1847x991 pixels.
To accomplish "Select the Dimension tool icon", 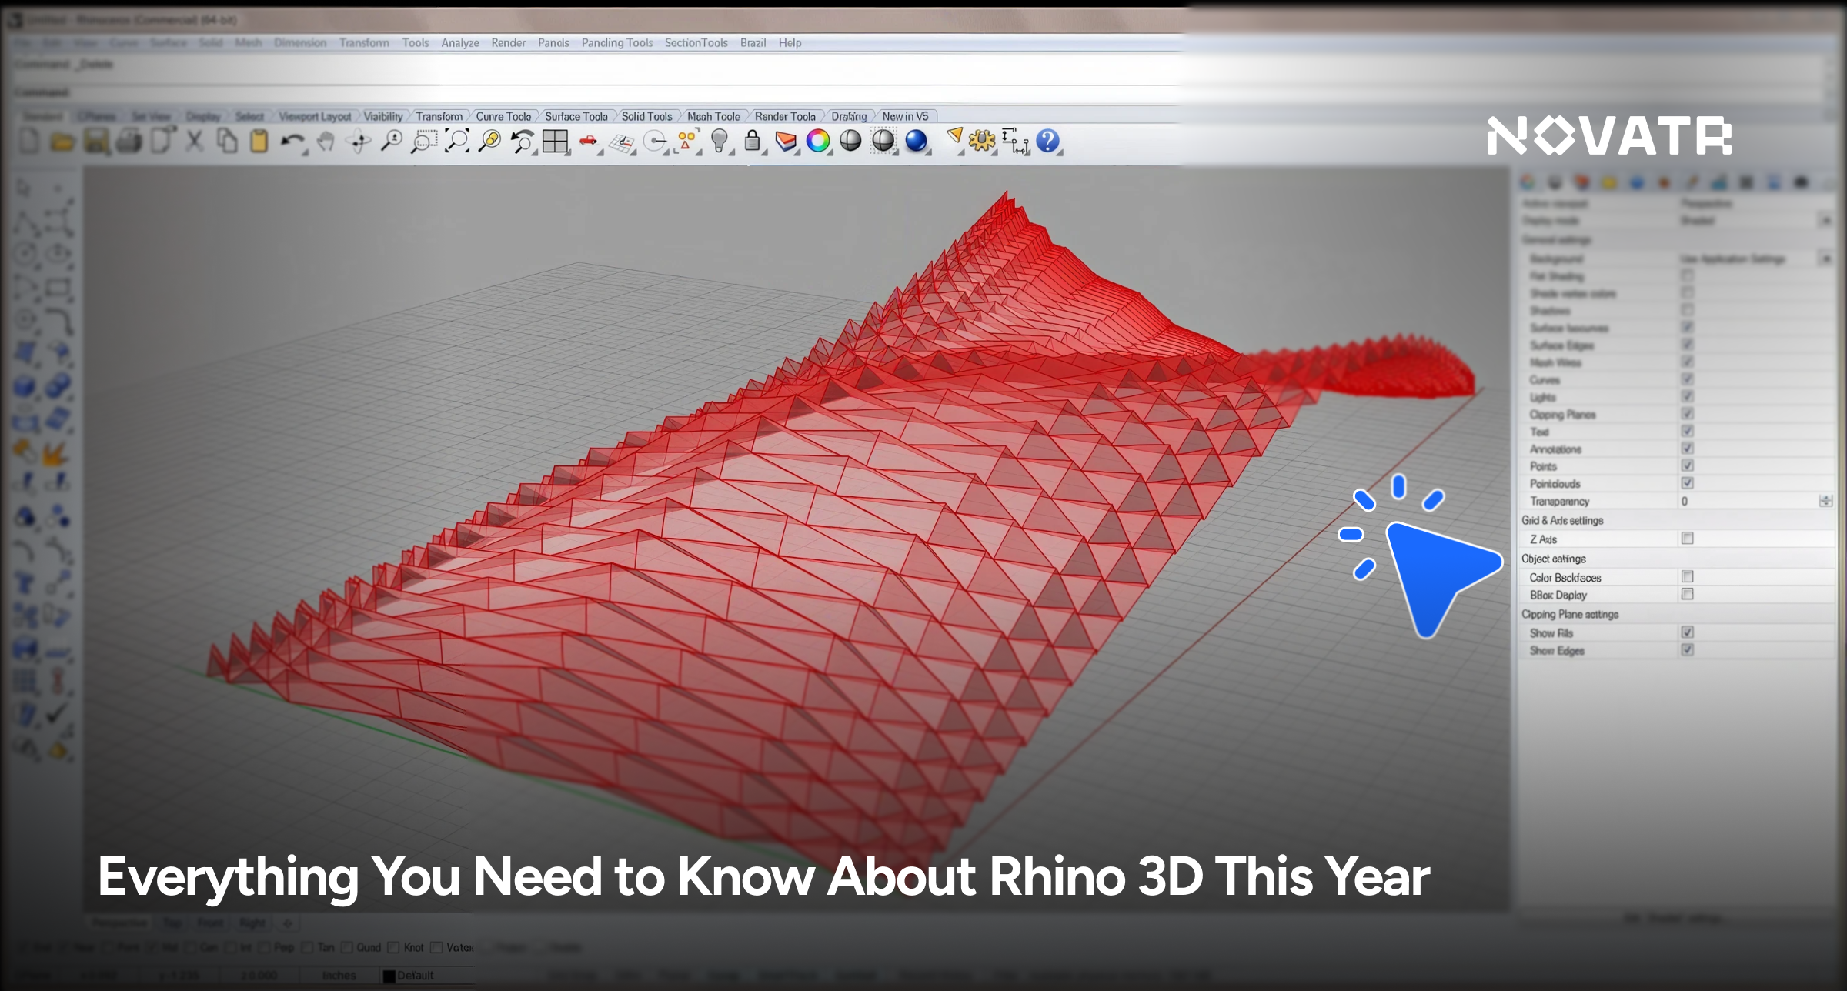I will (1015, 142).
